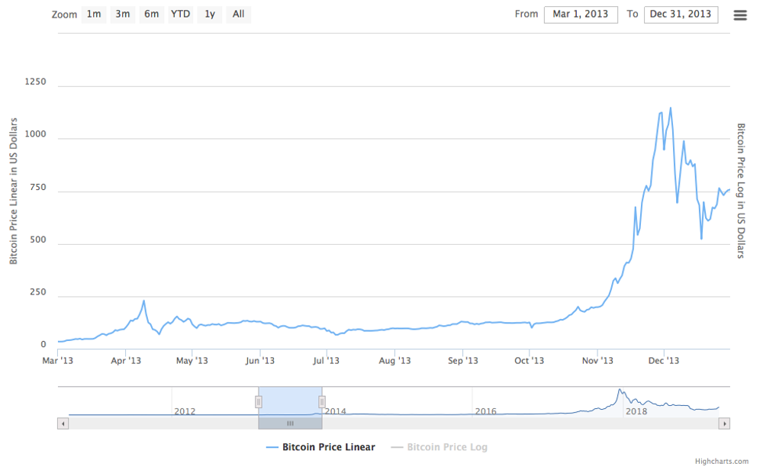This screenshot has height=470, width=763.
Task: Set zoom range to 6m
Action: pos(151,14)
